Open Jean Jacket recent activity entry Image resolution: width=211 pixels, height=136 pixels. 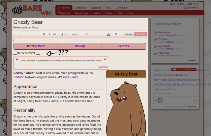coord(164,46)
